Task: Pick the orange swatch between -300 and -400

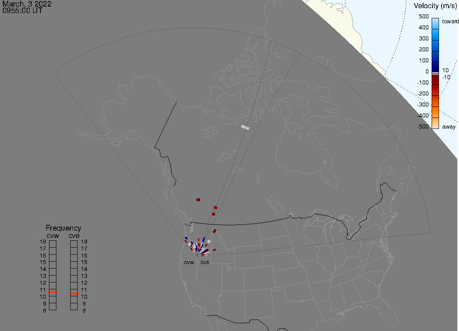Action: tap(435, 112)
